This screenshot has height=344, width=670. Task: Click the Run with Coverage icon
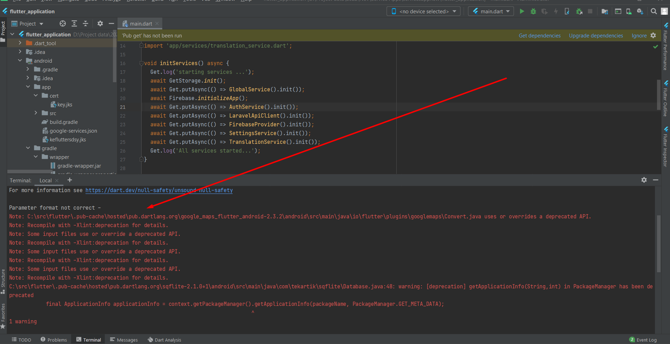coord(545,11)
